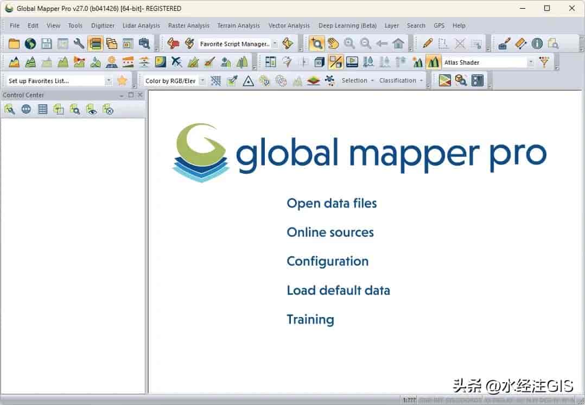Click the briefcase with magnifier search icon
Viewport: 585px width, 405px height.
pyautogui.click(x=144, y=43)
